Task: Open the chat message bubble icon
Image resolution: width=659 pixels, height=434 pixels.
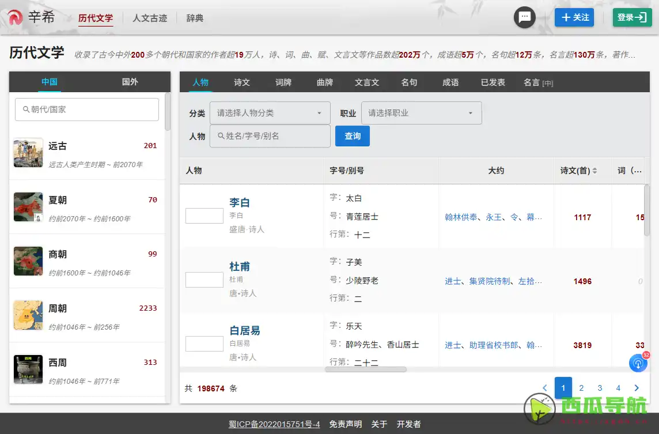Action: click(525, 17)
